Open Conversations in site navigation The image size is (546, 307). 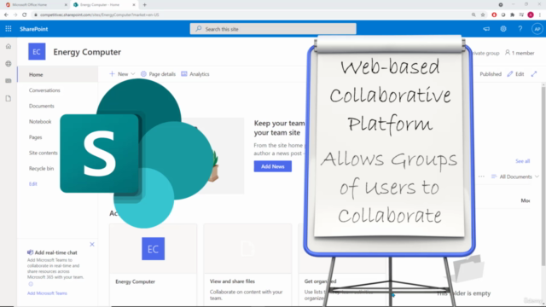coord(44,90)
